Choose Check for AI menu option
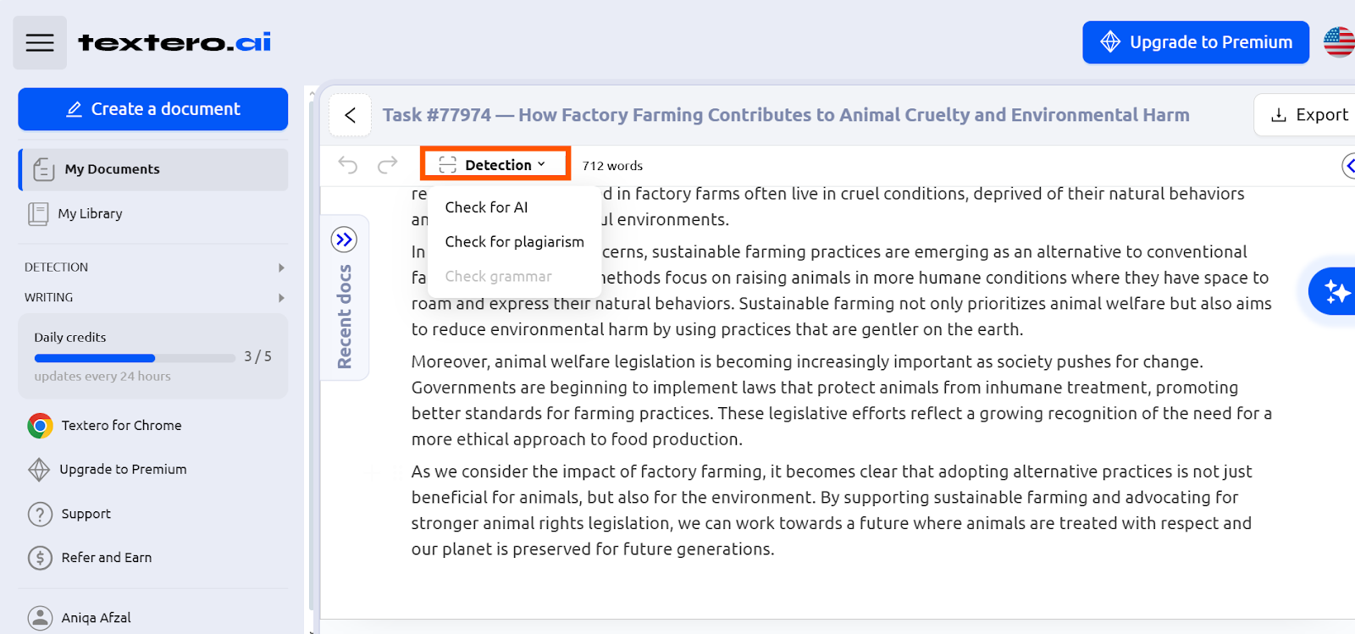 pyautogui.click(x=486, y=207)
